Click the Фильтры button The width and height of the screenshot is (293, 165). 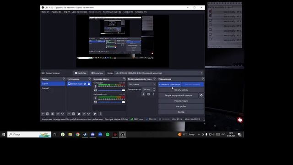point(97,73)
